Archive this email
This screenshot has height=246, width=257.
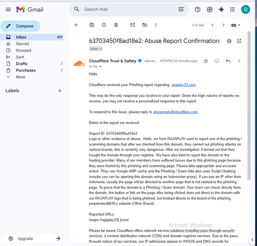coord(91,25)
